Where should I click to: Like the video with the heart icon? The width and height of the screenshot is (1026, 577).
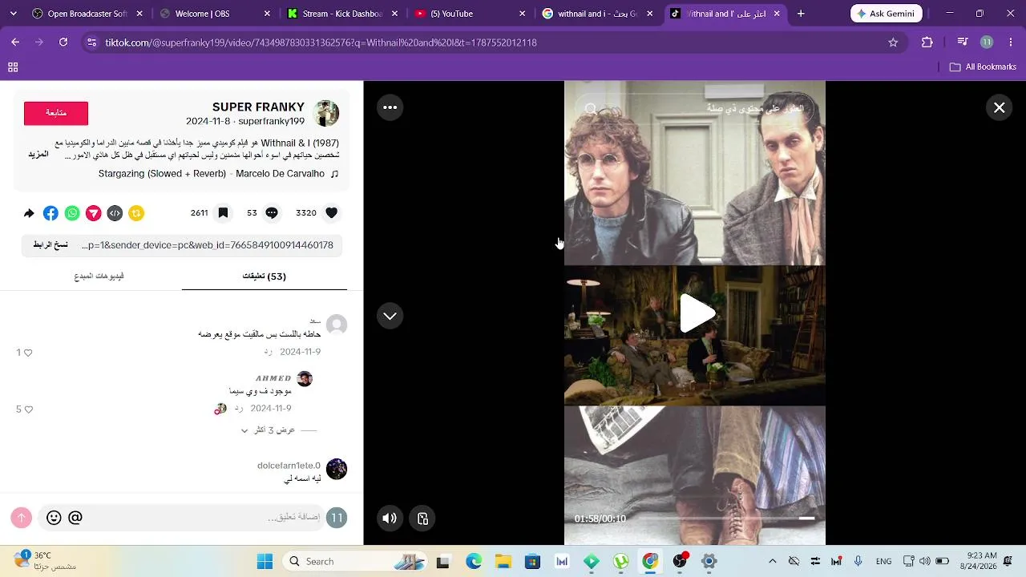(332, 213)
